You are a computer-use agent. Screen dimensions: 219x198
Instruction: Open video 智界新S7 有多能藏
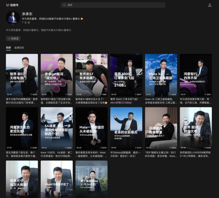[92, 75]
